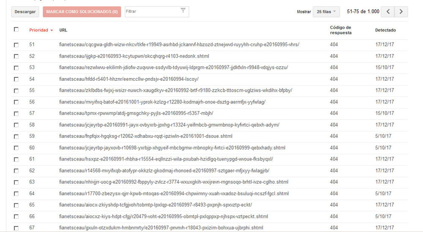423x232 pixels.
Task: Check the box for row 57
Action: (x=16, y=114)
